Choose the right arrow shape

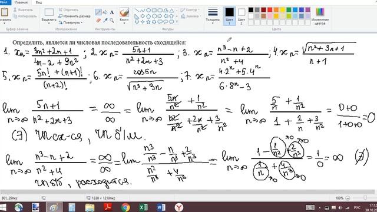160,16
